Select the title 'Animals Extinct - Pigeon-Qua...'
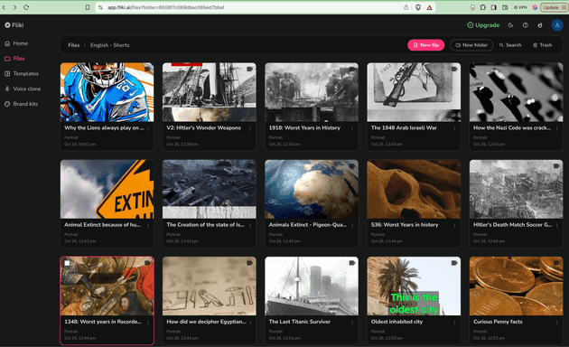This screenshot has height=347, width=569. tap(308, 225)
